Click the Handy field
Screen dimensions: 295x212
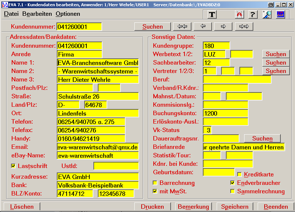pyautogui.click(x=91, y=139)
